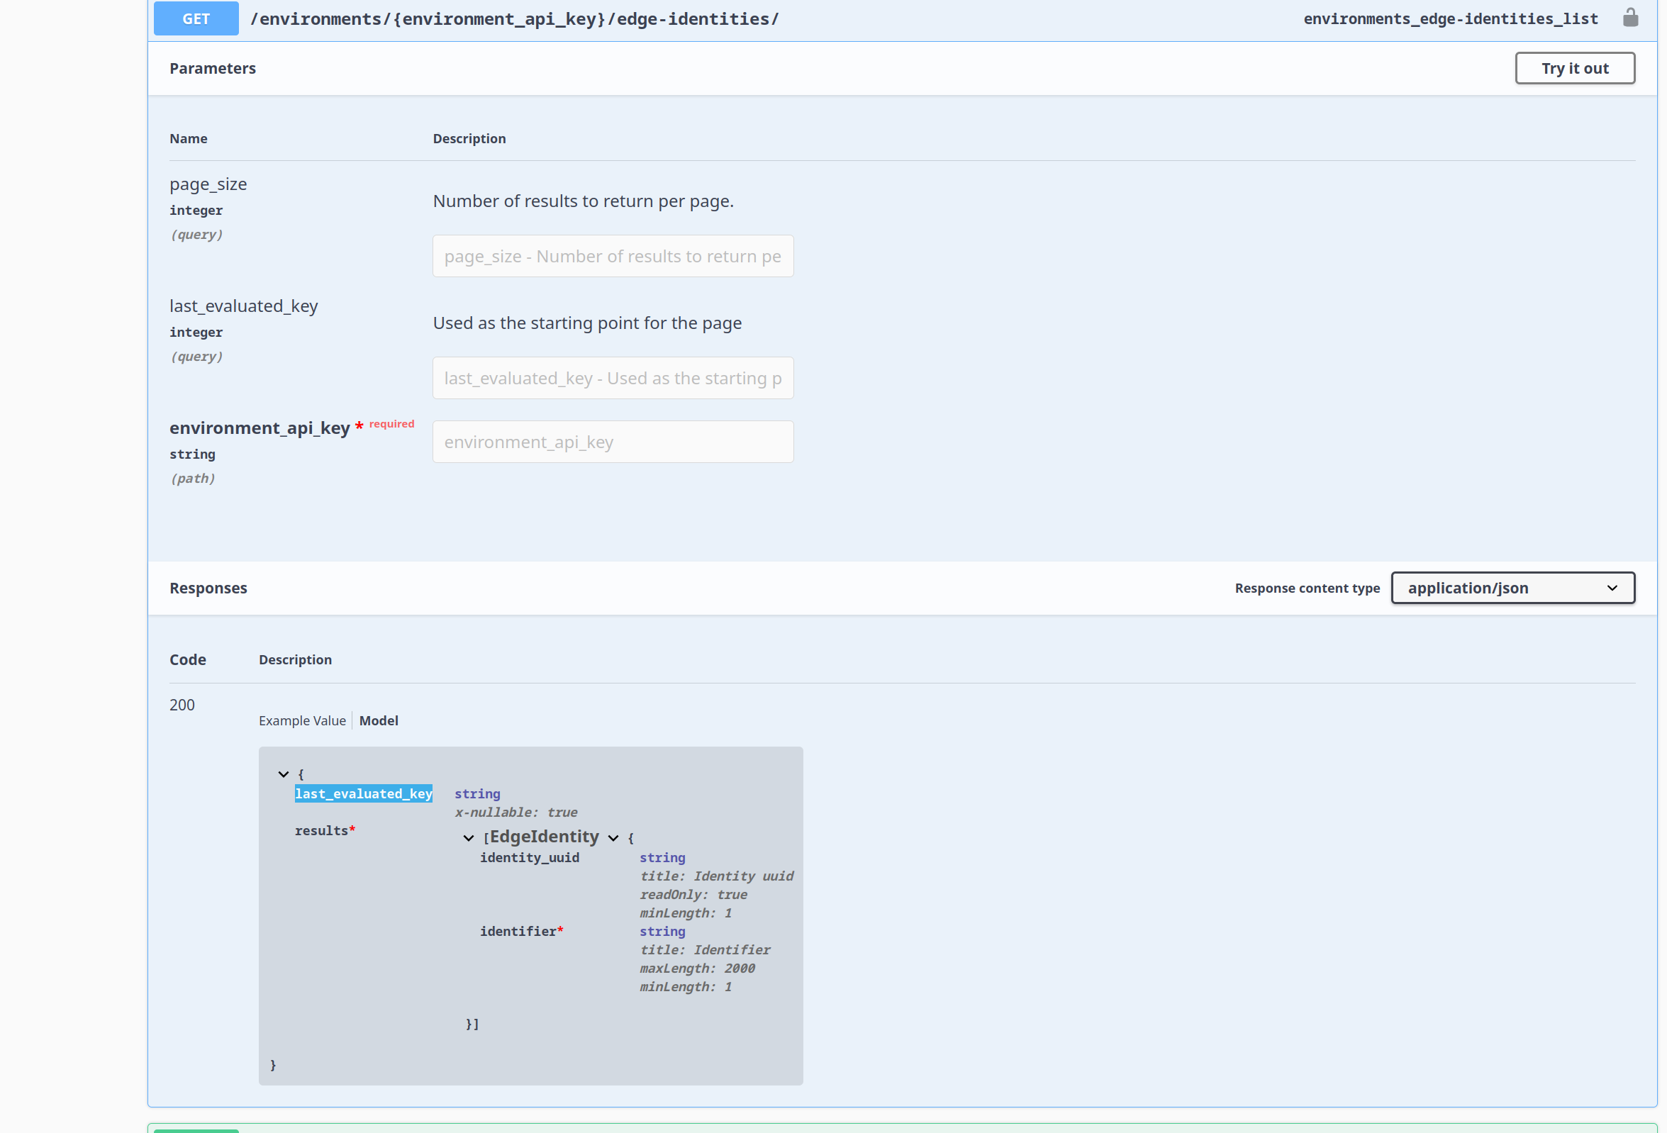Collapse the root JSON object in the schema
This screenshot has height=1133, width=1667.
(284, 774)
